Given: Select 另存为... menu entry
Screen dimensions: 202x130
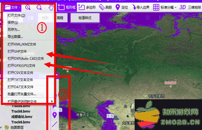Looking at the screenshot, I should (x=13, y=30).
